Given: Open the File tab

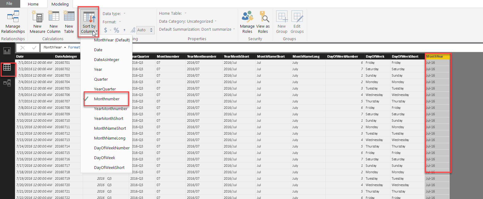Looking at the screenshot, I should (10, 4).
